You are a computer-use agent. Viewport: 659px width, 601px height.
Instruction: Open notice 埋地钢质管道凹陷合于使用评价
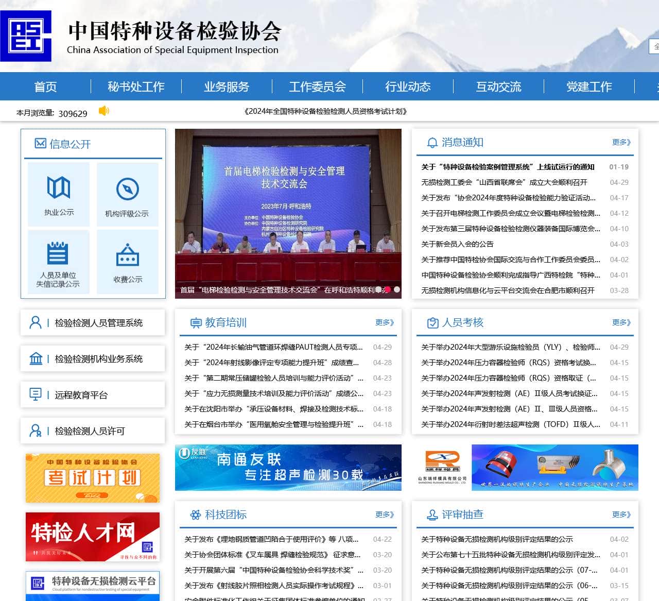click(272, 539)
